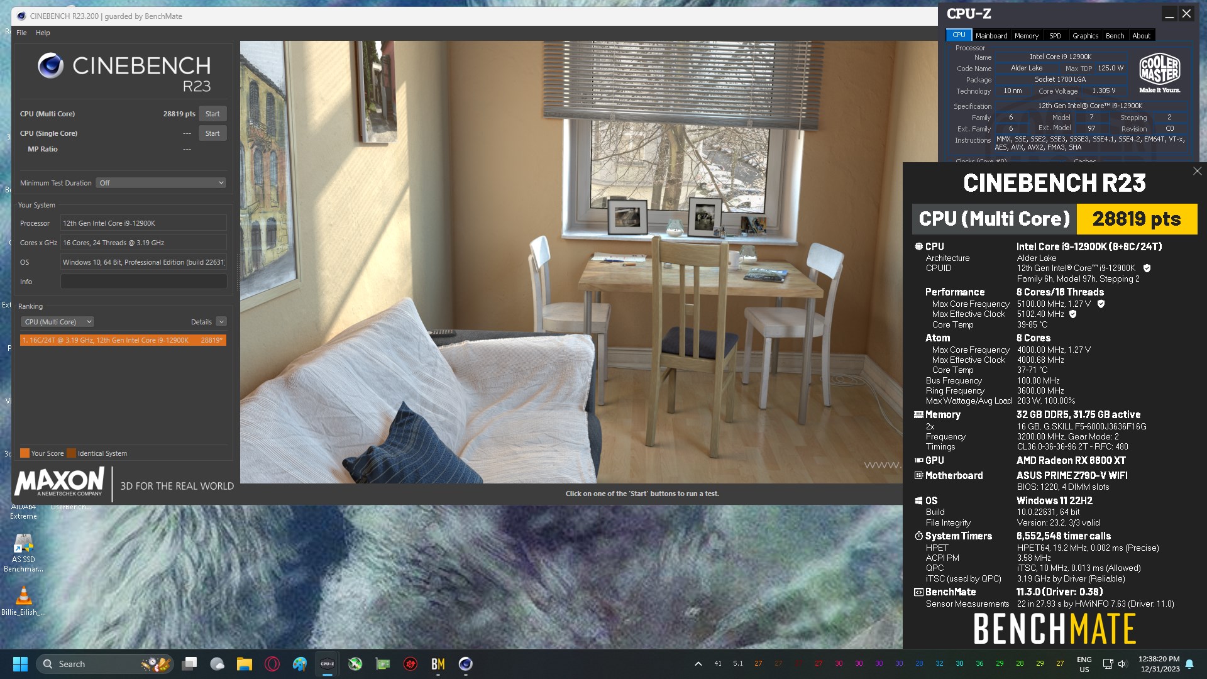1207x679 pixels.
Task: Close the CPU-Z window
Action: pyautogui.click(x=1186, y=14)
